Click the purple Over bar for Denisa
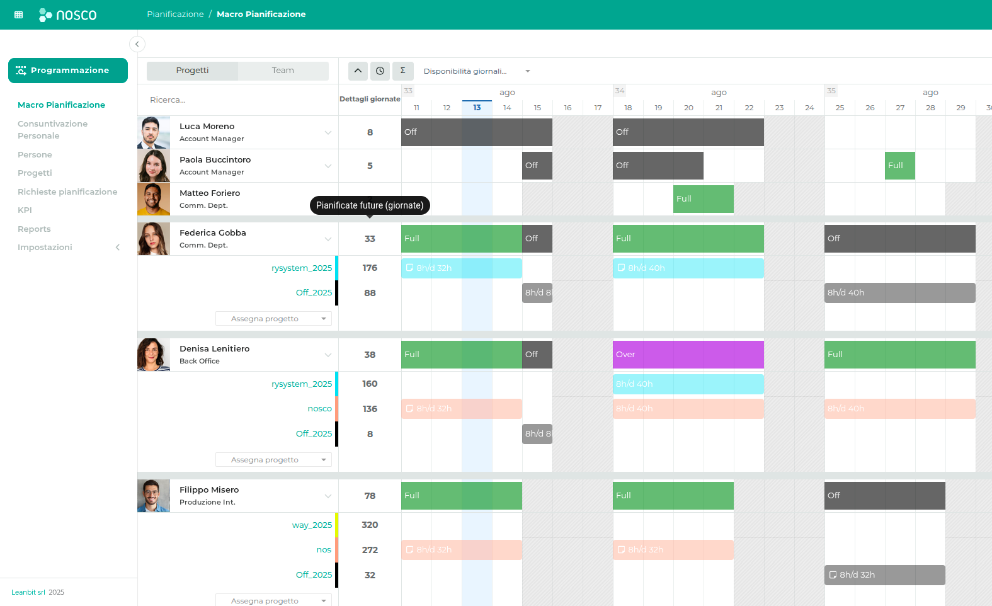Image resolution: width=992 pixels, height=606 pixels. point(688,355)
